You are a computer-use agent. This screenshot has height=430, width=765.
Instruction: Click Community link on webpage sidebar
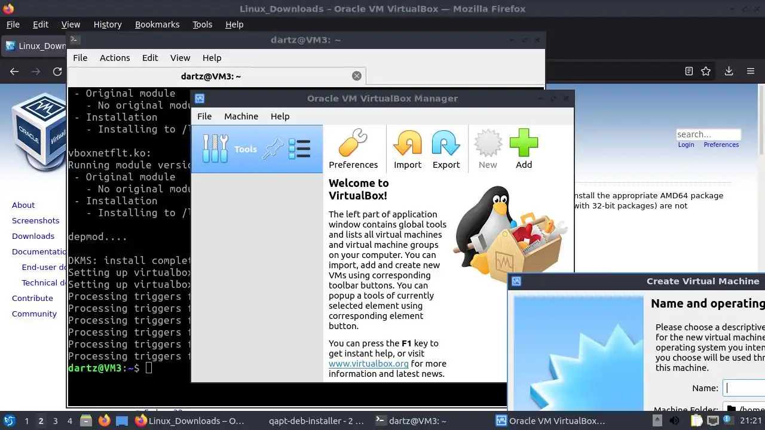coord(34,314)
